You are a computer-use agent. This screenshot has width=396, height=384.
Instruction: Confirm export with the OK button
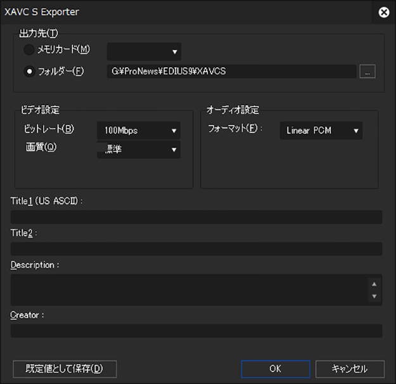(x=275, y=369)
